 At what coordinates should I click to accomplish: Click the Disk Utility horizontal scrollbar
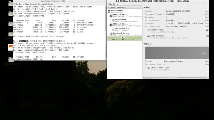tap(175, 78)
